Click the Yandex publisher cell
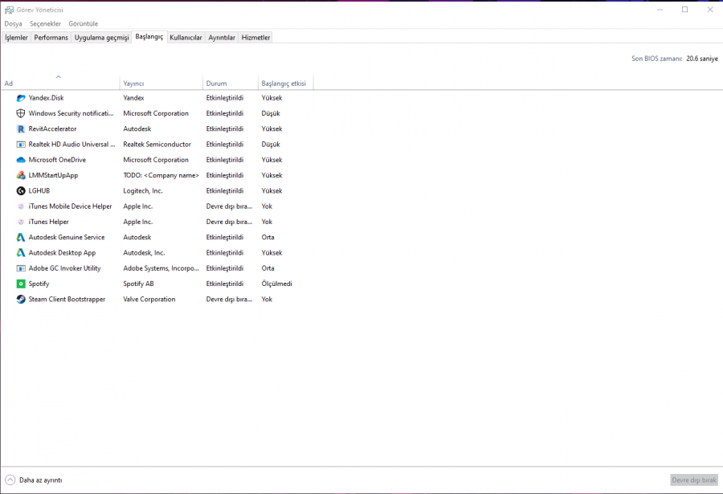The width and height of the screenshot is (723, 494). pyautogui.click(x=133, y=98)
